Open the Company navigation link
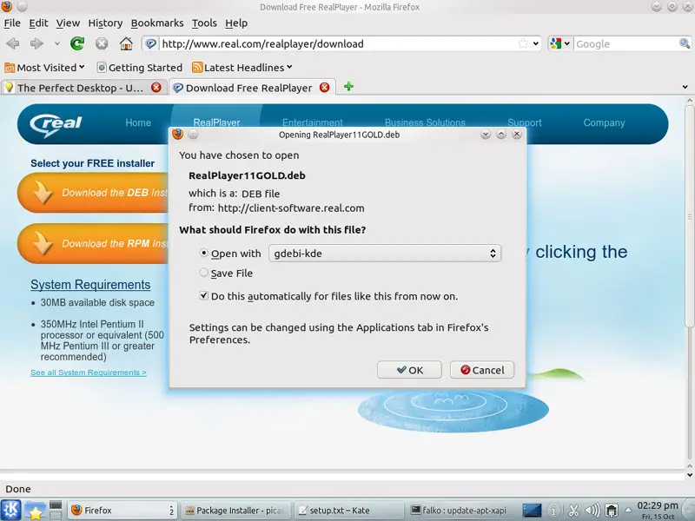The height and width of the screenshot is (521, 695). [604, 122]
